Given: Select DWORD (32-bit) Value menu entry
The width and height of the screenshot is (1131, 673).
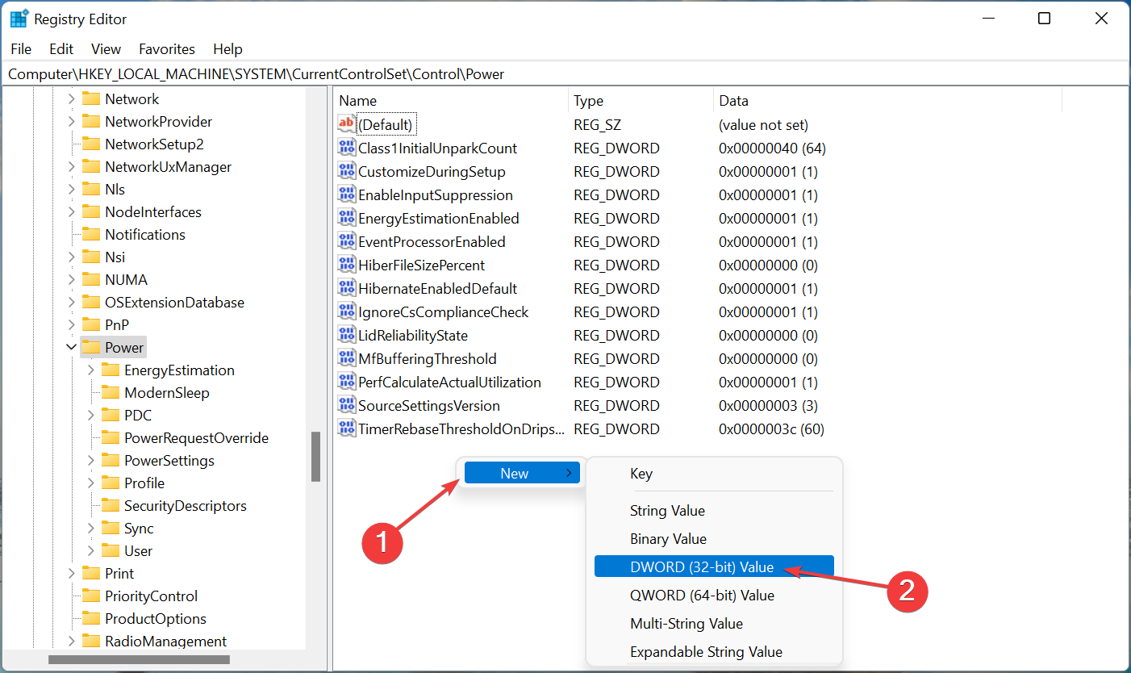Looking at the screenshot, I should pyautogui.click(x=701, y=567).
